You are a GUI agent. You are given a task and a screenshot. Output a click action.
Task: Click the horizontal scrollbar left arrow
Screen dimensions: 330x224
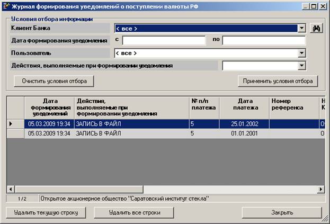click(11, 189)
